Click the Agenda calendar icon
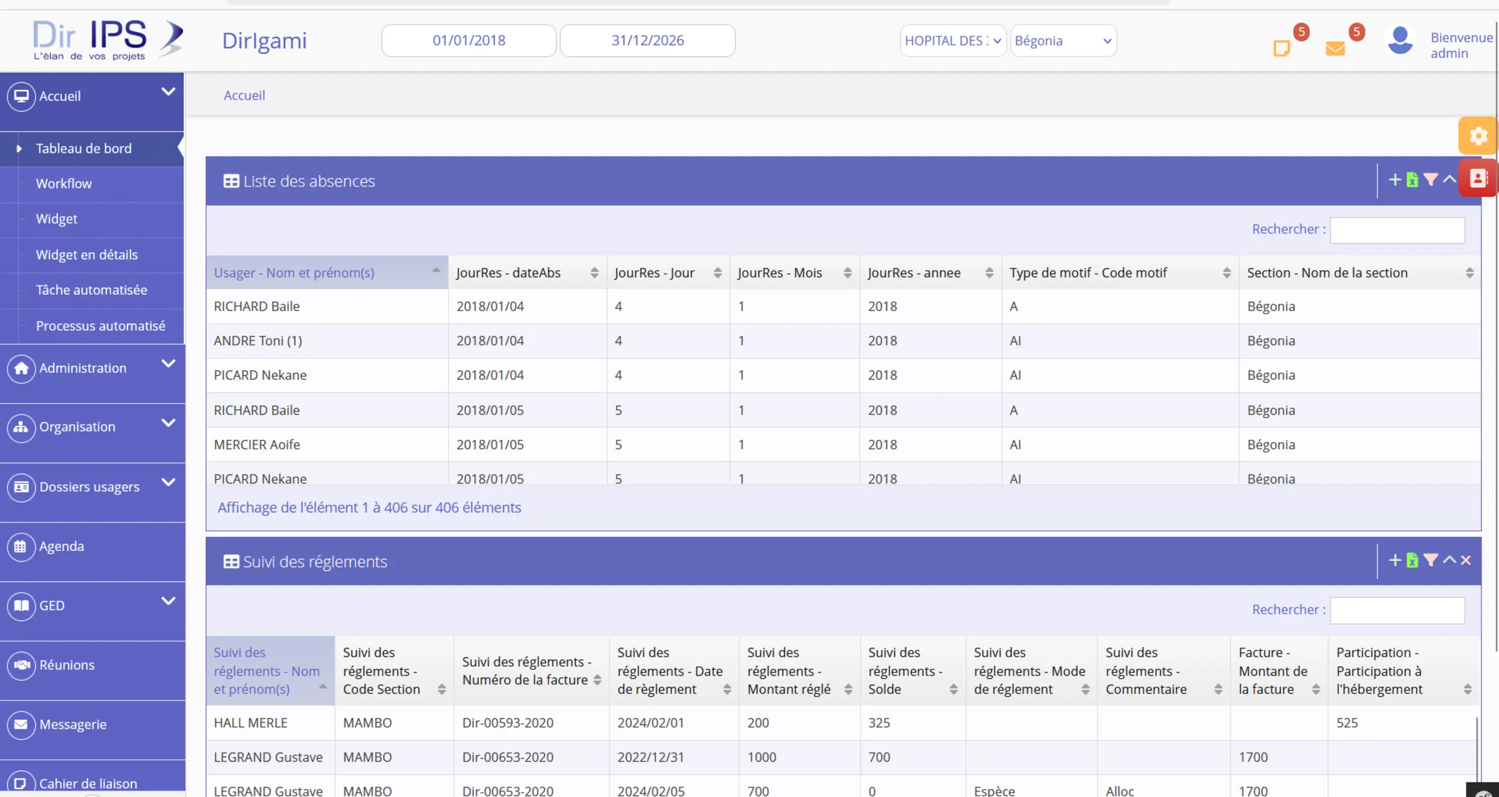1499x797 pixels. tap(21, 546)
